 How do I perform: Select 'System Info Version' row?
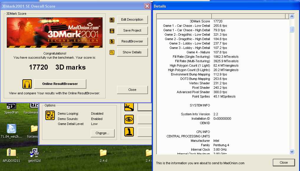click(223, 114)
